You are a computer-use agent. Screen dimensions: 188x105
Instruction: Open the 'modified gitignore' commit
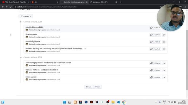(x=33, y=41)
